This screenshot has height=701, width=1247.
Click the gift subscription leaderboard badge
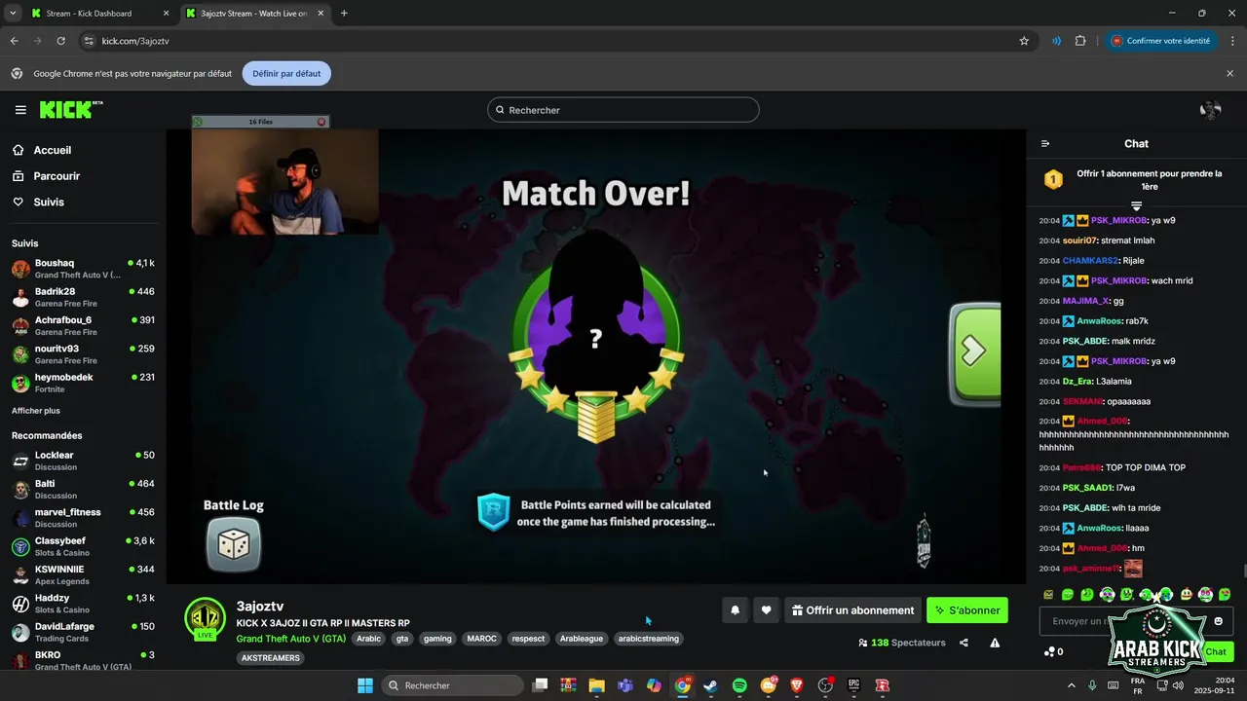pos(1053,180)
